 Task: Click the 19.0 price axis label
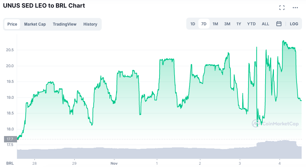click(x=10, y=97)
